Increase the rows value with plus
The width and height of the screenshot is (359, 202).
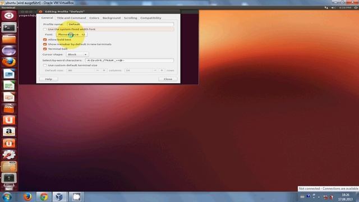162,71
